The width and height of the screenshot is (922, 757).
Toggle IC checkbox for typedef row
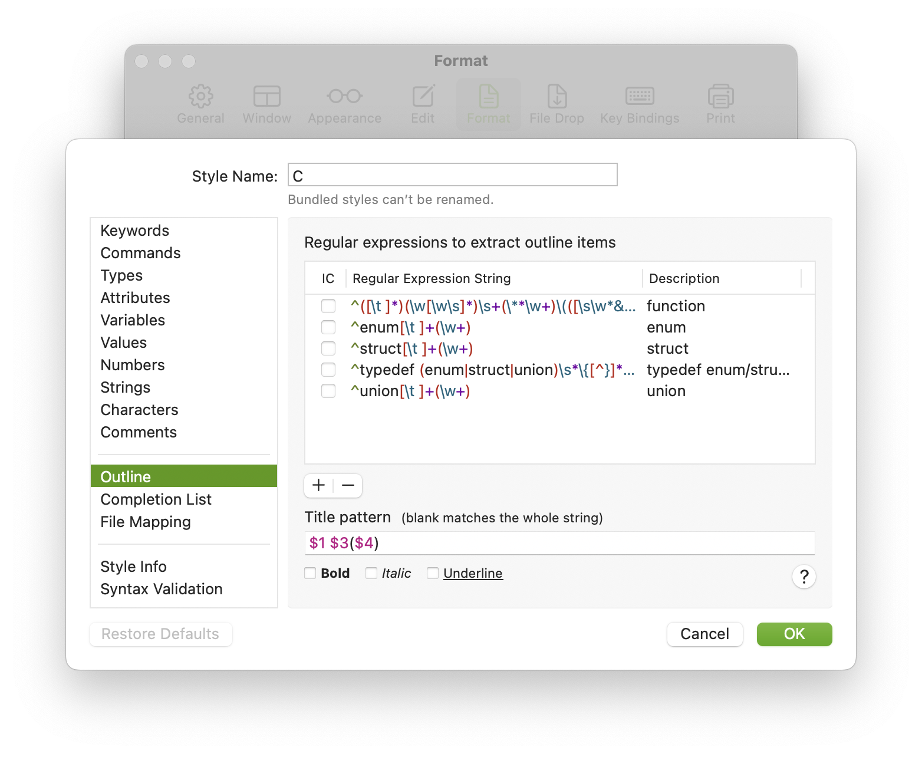(x=328, y=370)
